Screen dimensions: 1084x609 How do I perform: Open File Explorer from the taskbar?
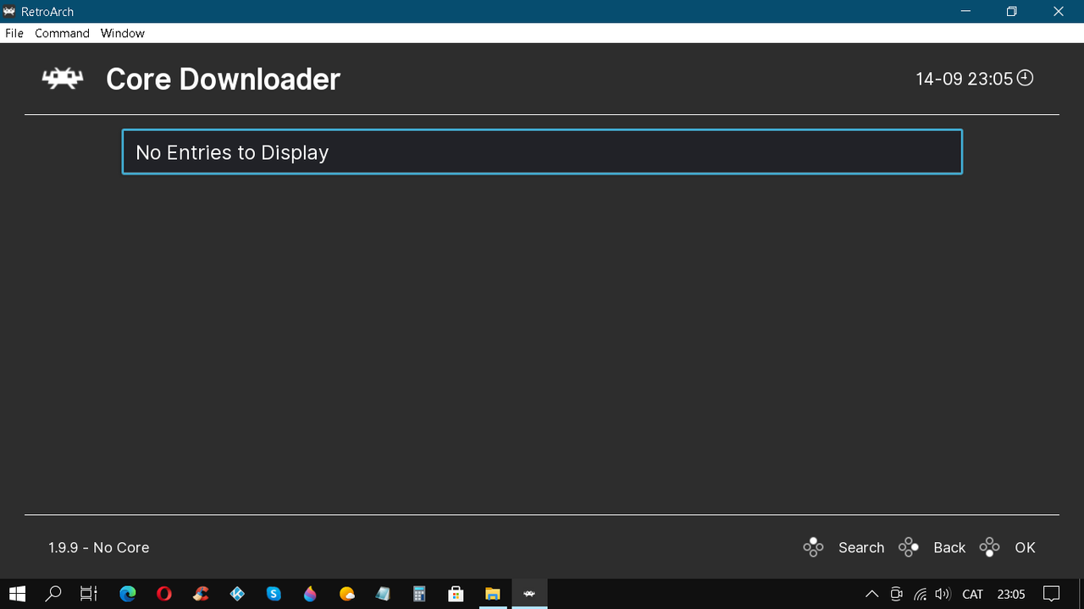click(492, 594)
